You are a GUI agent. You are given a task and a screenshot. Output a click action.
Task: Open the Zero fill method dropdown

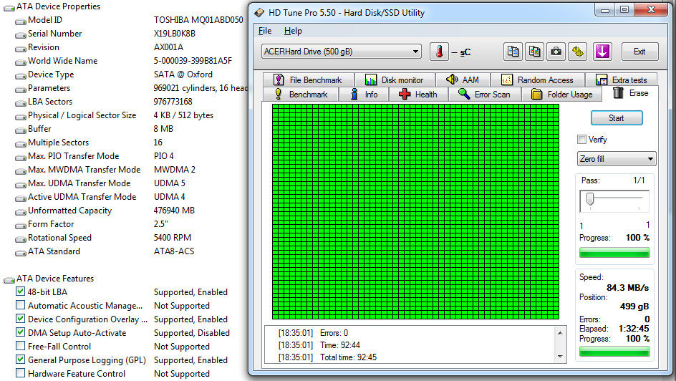pyautogui.click(x=617, y=158)
